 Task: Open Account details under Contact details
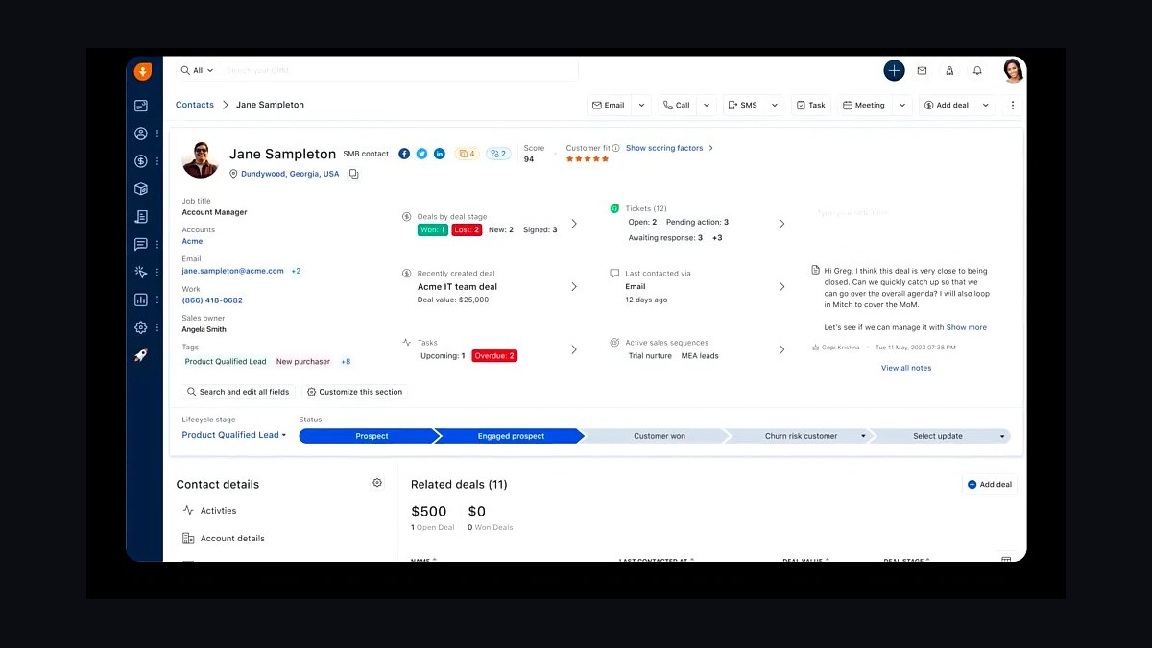point(223,539)
